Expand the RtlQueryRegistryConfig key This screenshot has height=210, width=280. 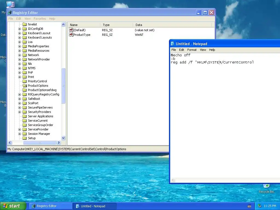(x=20, y=94)
